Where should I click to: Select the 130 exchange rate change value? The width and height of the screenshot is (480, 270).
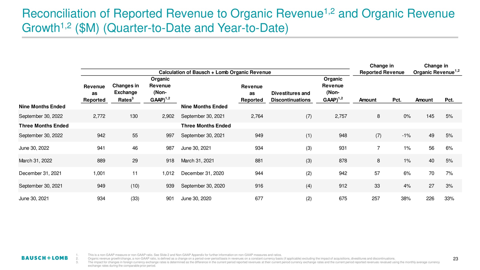pyautogui.click(x=134, y=116)
